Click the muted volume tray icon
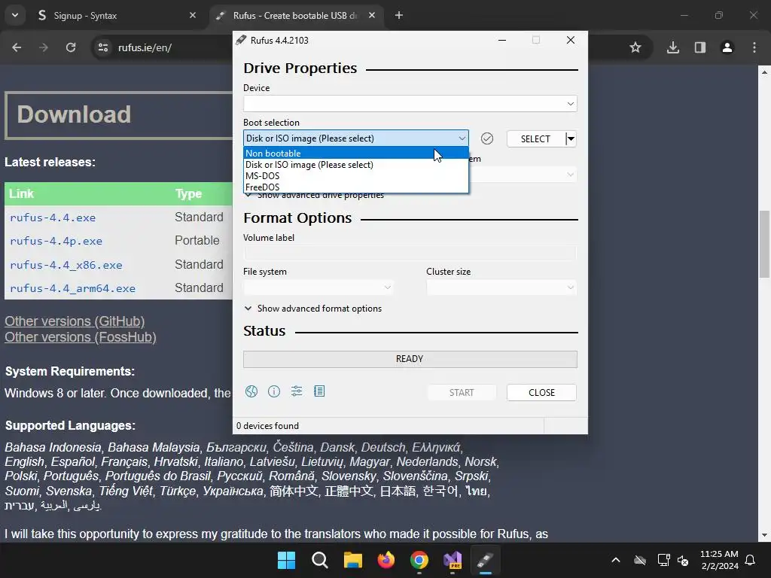The image size is (771, 578). click(683, 560)
